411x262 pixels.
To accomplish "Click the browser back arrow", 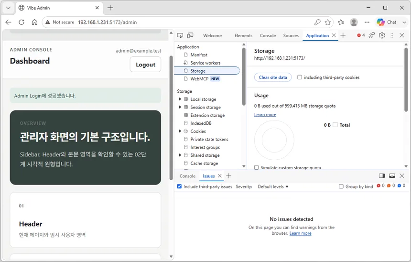I will [x=9, y=22].
